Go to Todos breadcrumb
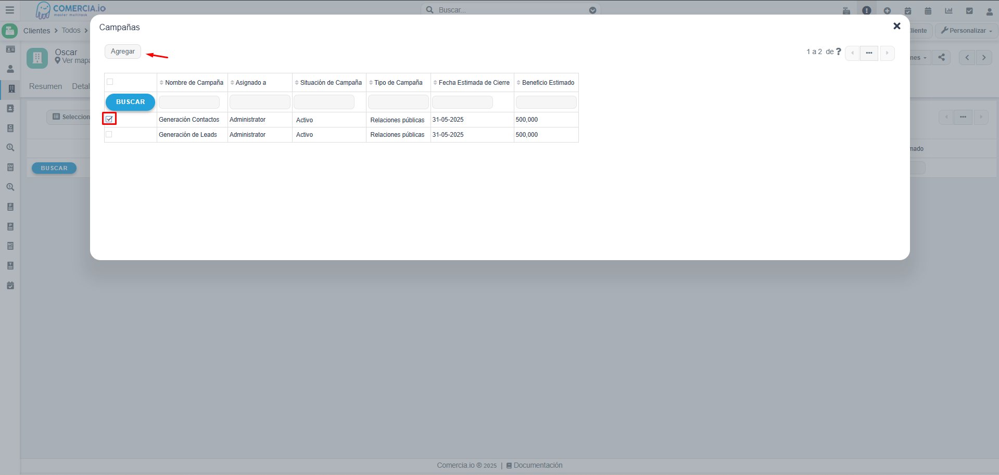 [x=71, y=31]
